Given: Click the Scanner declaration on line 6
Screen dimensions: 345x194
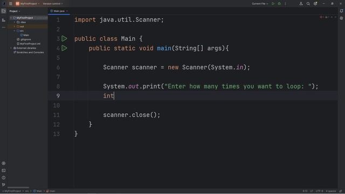Looking at the screenshot, I should (x=177, y=67).
